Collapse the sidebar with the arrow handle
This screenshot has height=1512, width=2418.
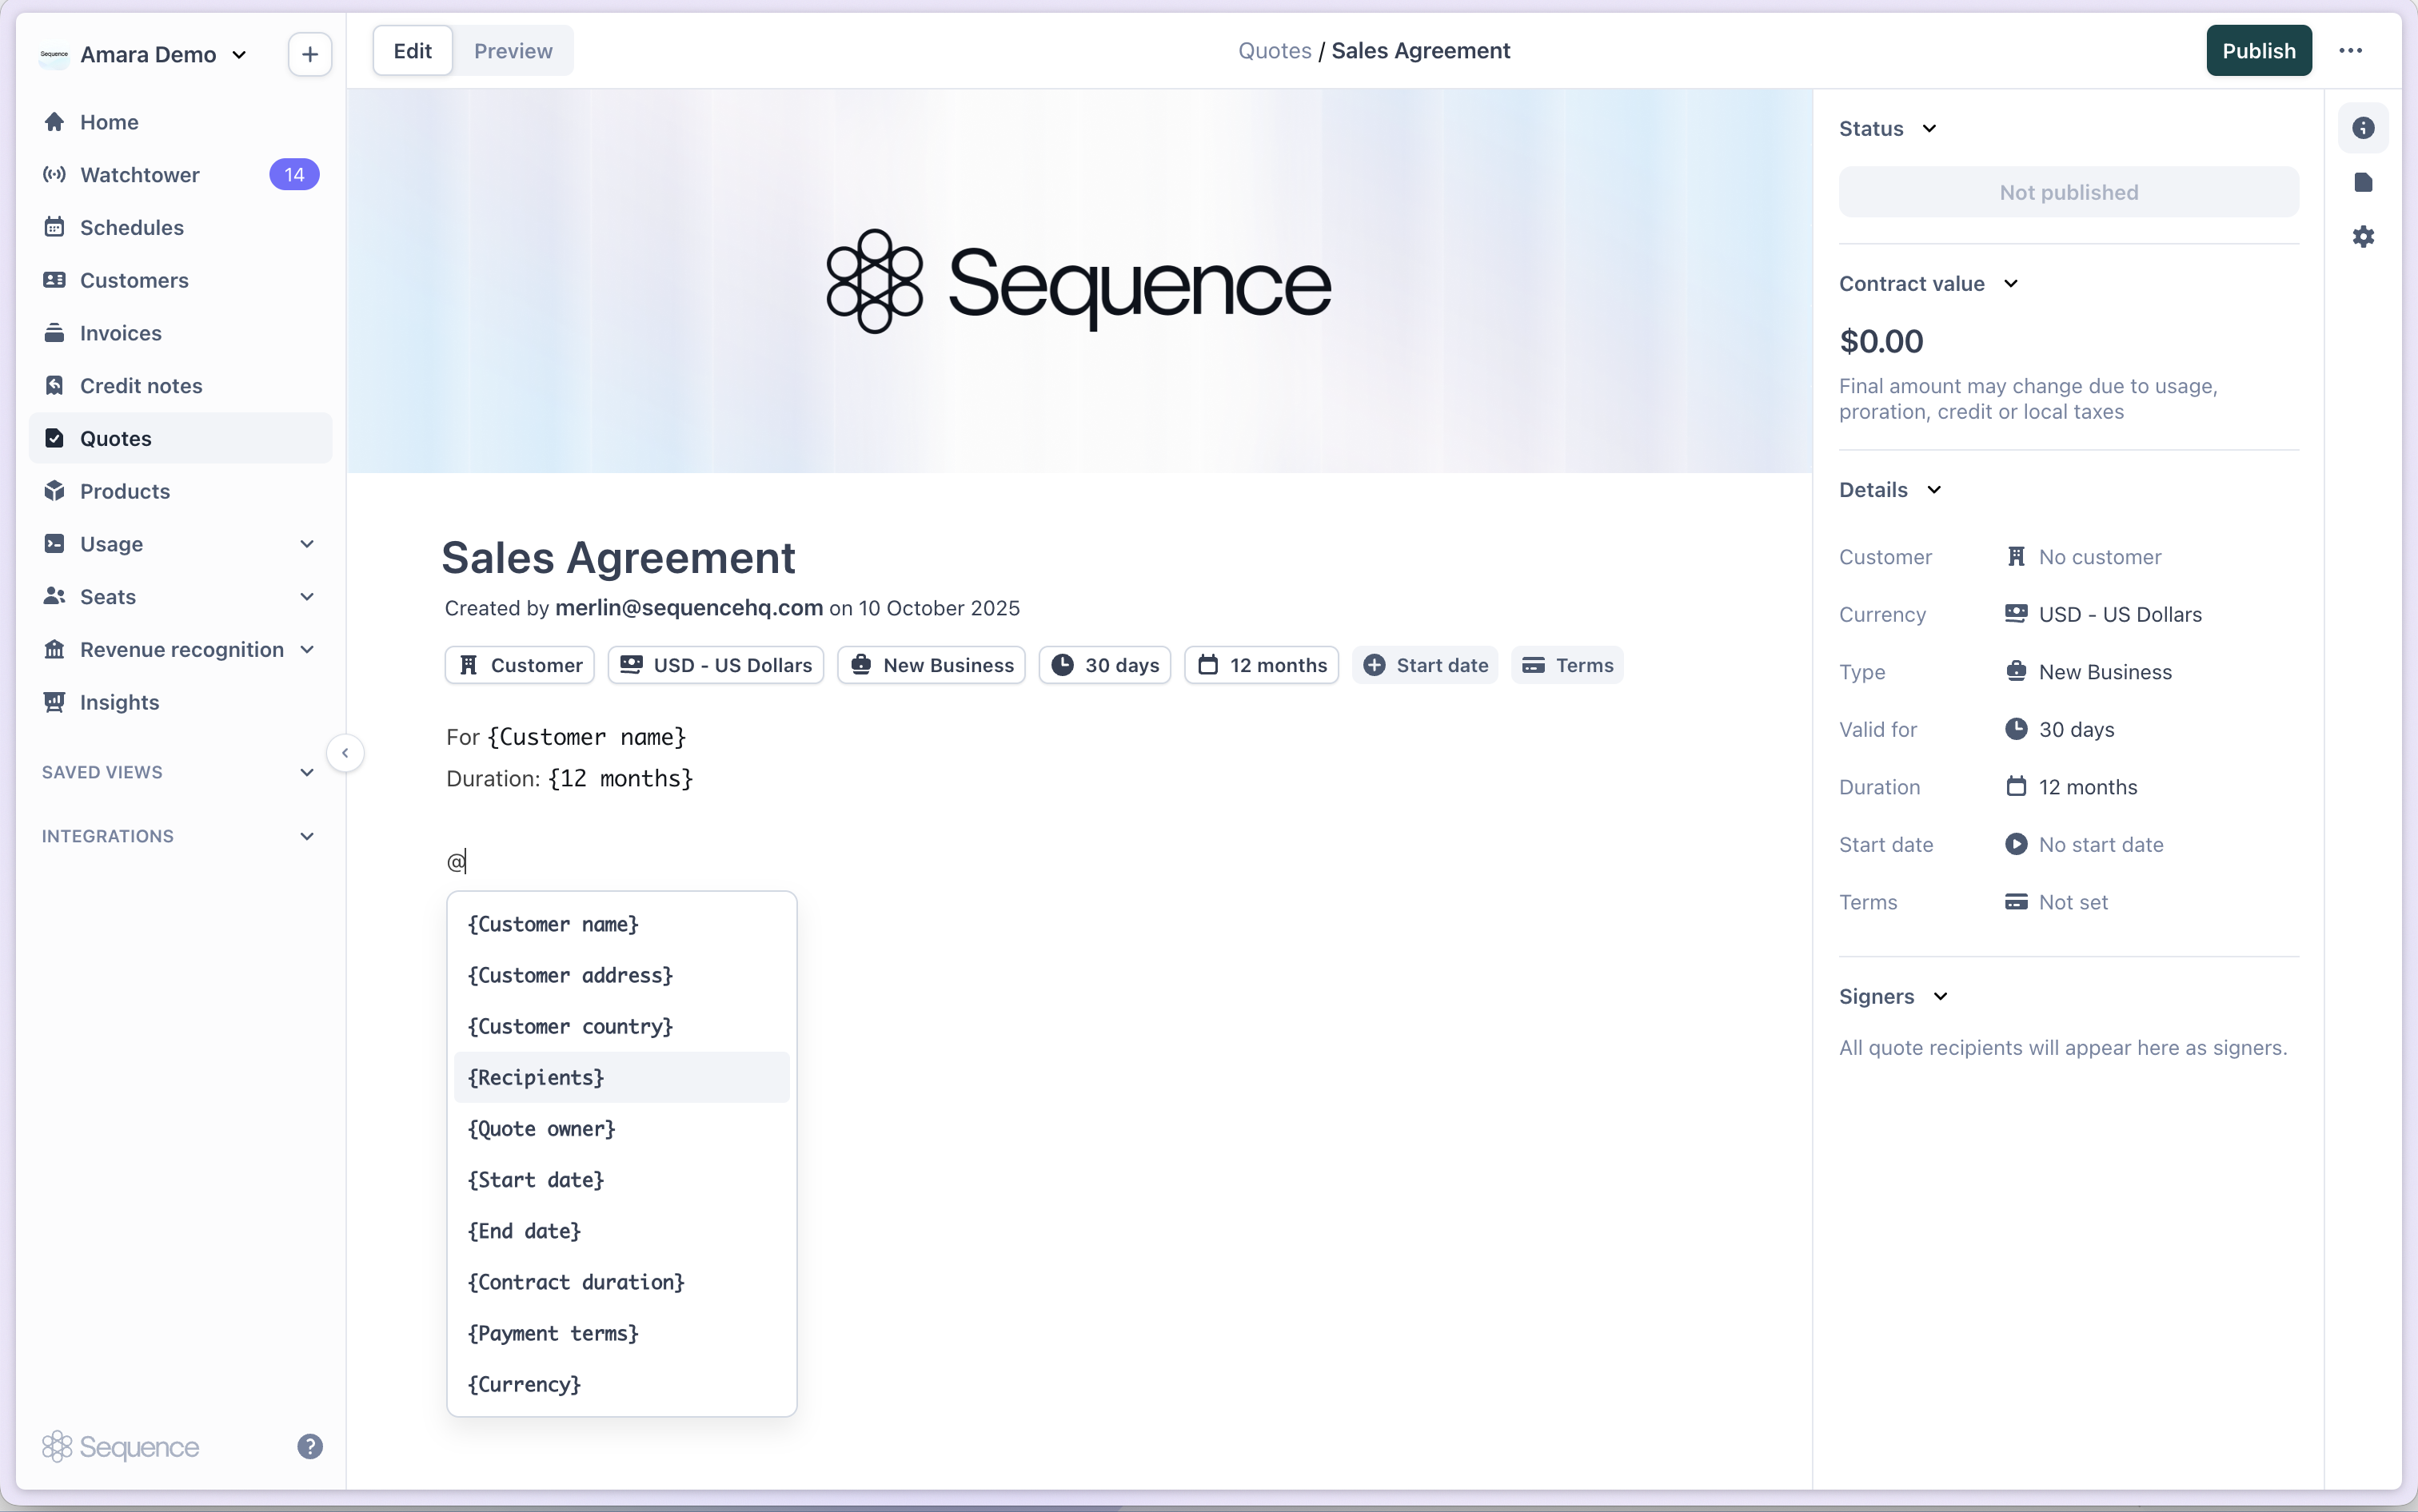(x=345, y=753)
